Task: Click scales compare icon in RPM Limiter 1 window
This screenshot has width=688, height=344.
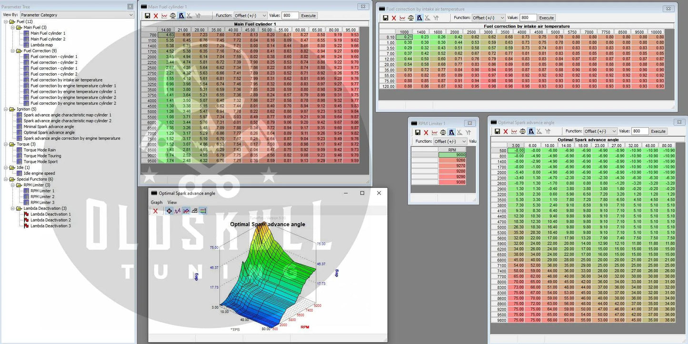Action: click(x=443, y=133)
